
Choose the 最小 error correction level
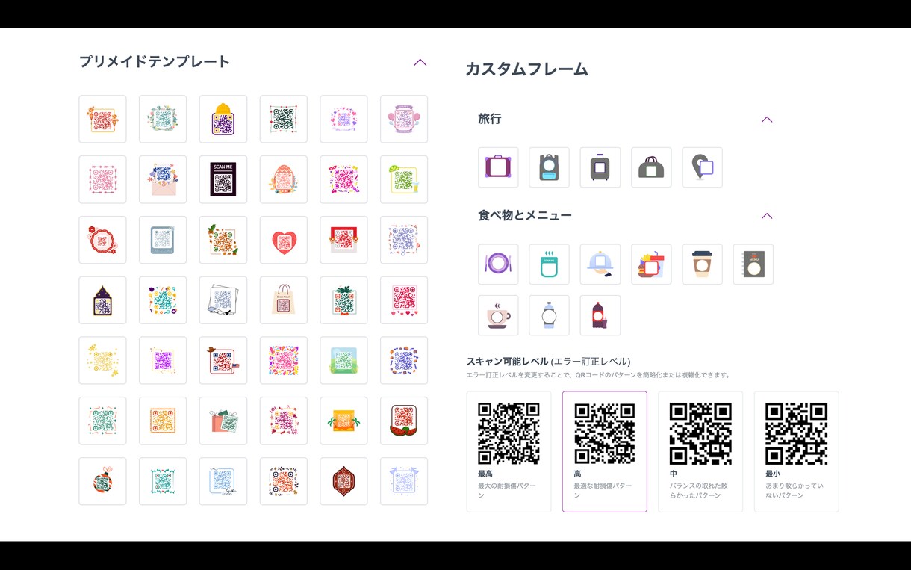pyautogui.click(x=796, y=451)
